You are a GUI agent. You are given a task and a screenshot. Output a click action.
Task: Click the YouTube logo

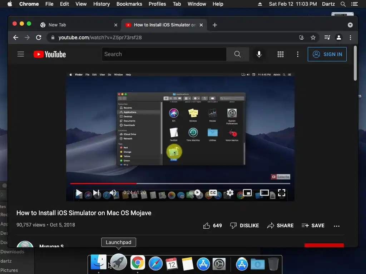[50, 54]
